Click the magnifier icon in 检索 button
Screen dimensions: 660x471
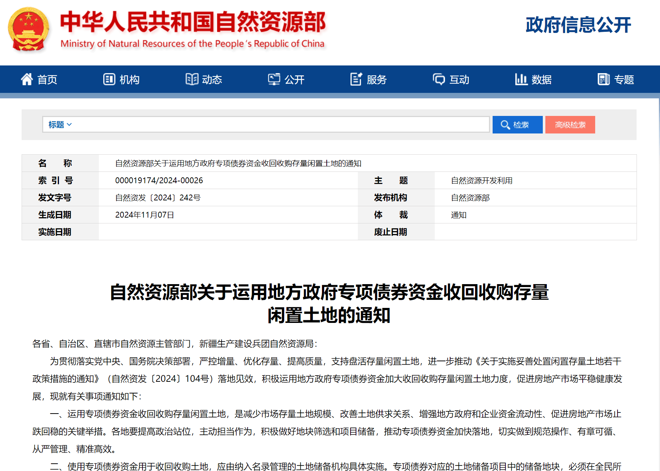506,125
